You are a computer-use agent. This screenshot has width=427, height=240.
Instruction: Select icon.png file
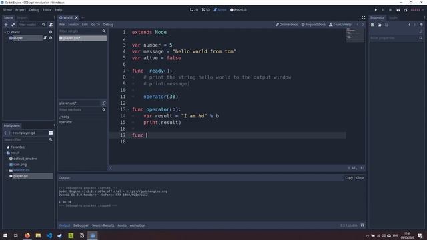point(20,165)
